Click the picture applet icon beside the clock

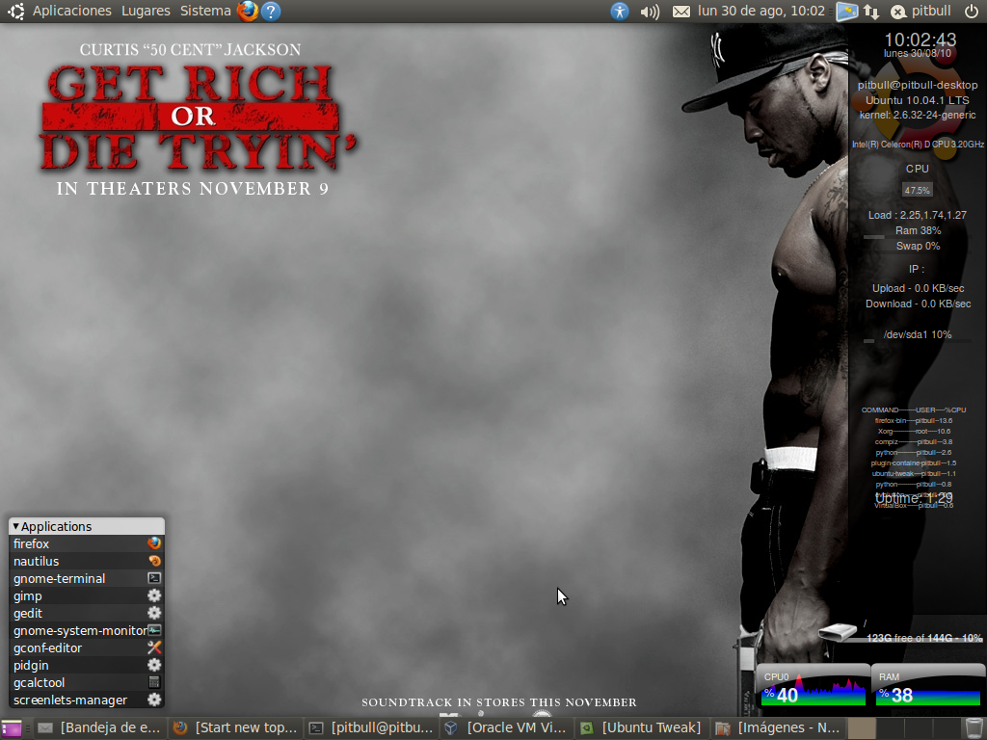click(846, 12)
